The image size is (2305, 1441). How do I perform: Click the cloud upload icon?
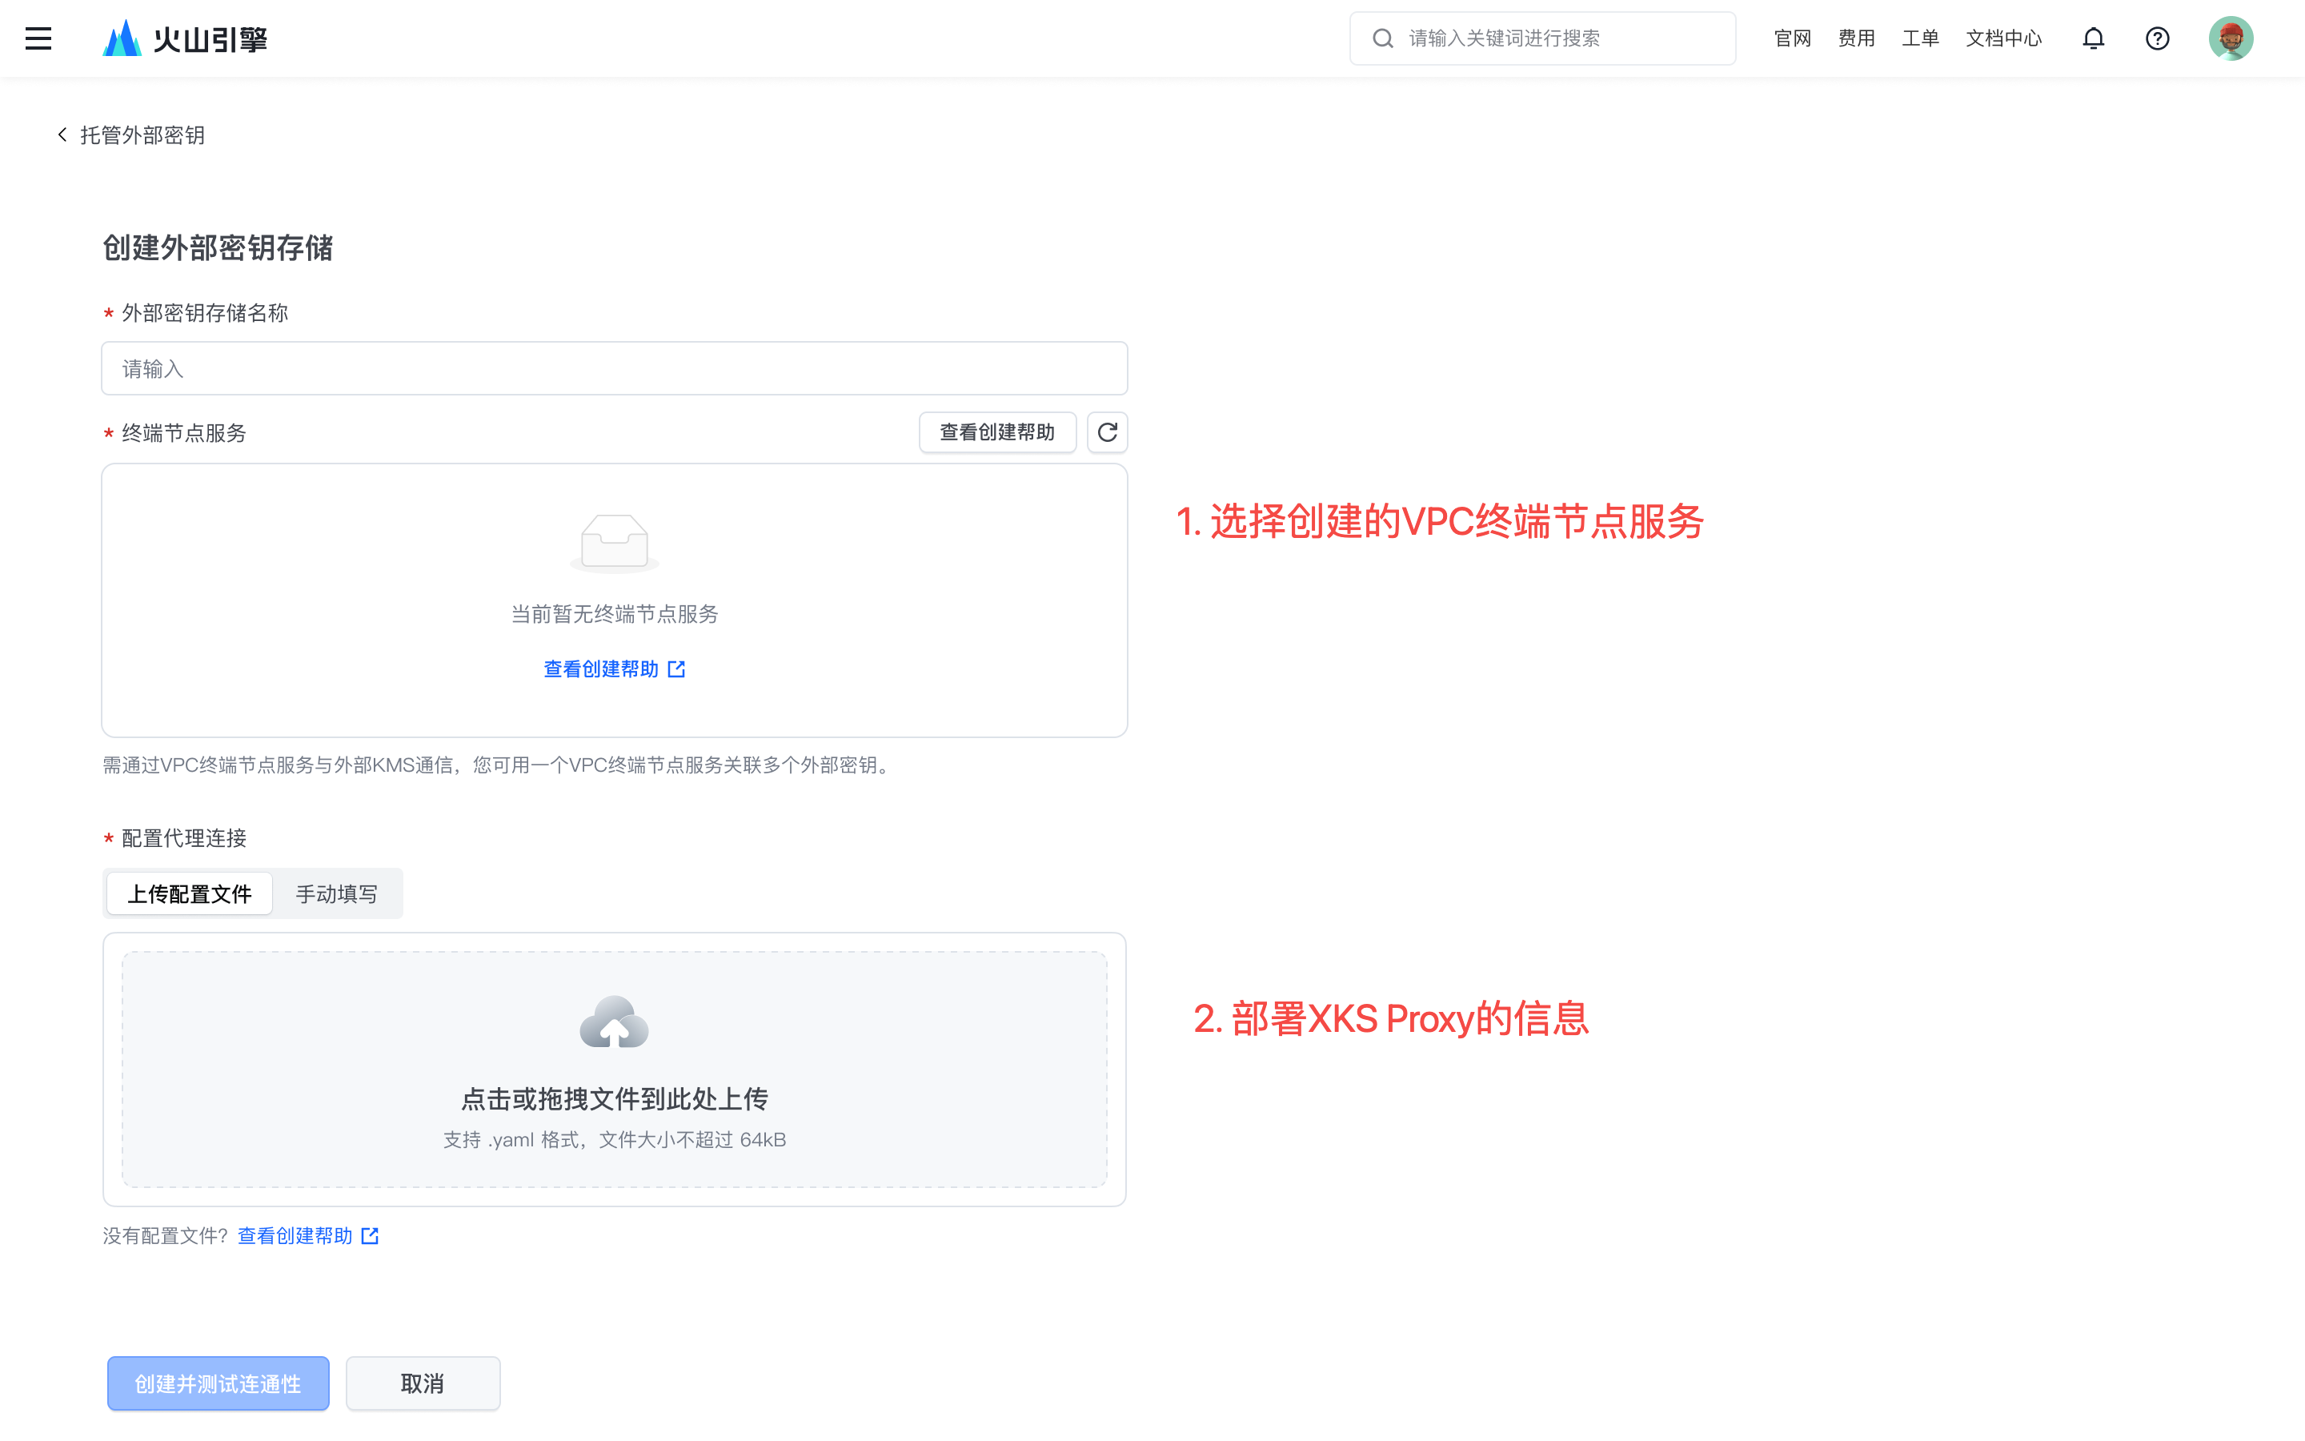tap(615, 1022)
